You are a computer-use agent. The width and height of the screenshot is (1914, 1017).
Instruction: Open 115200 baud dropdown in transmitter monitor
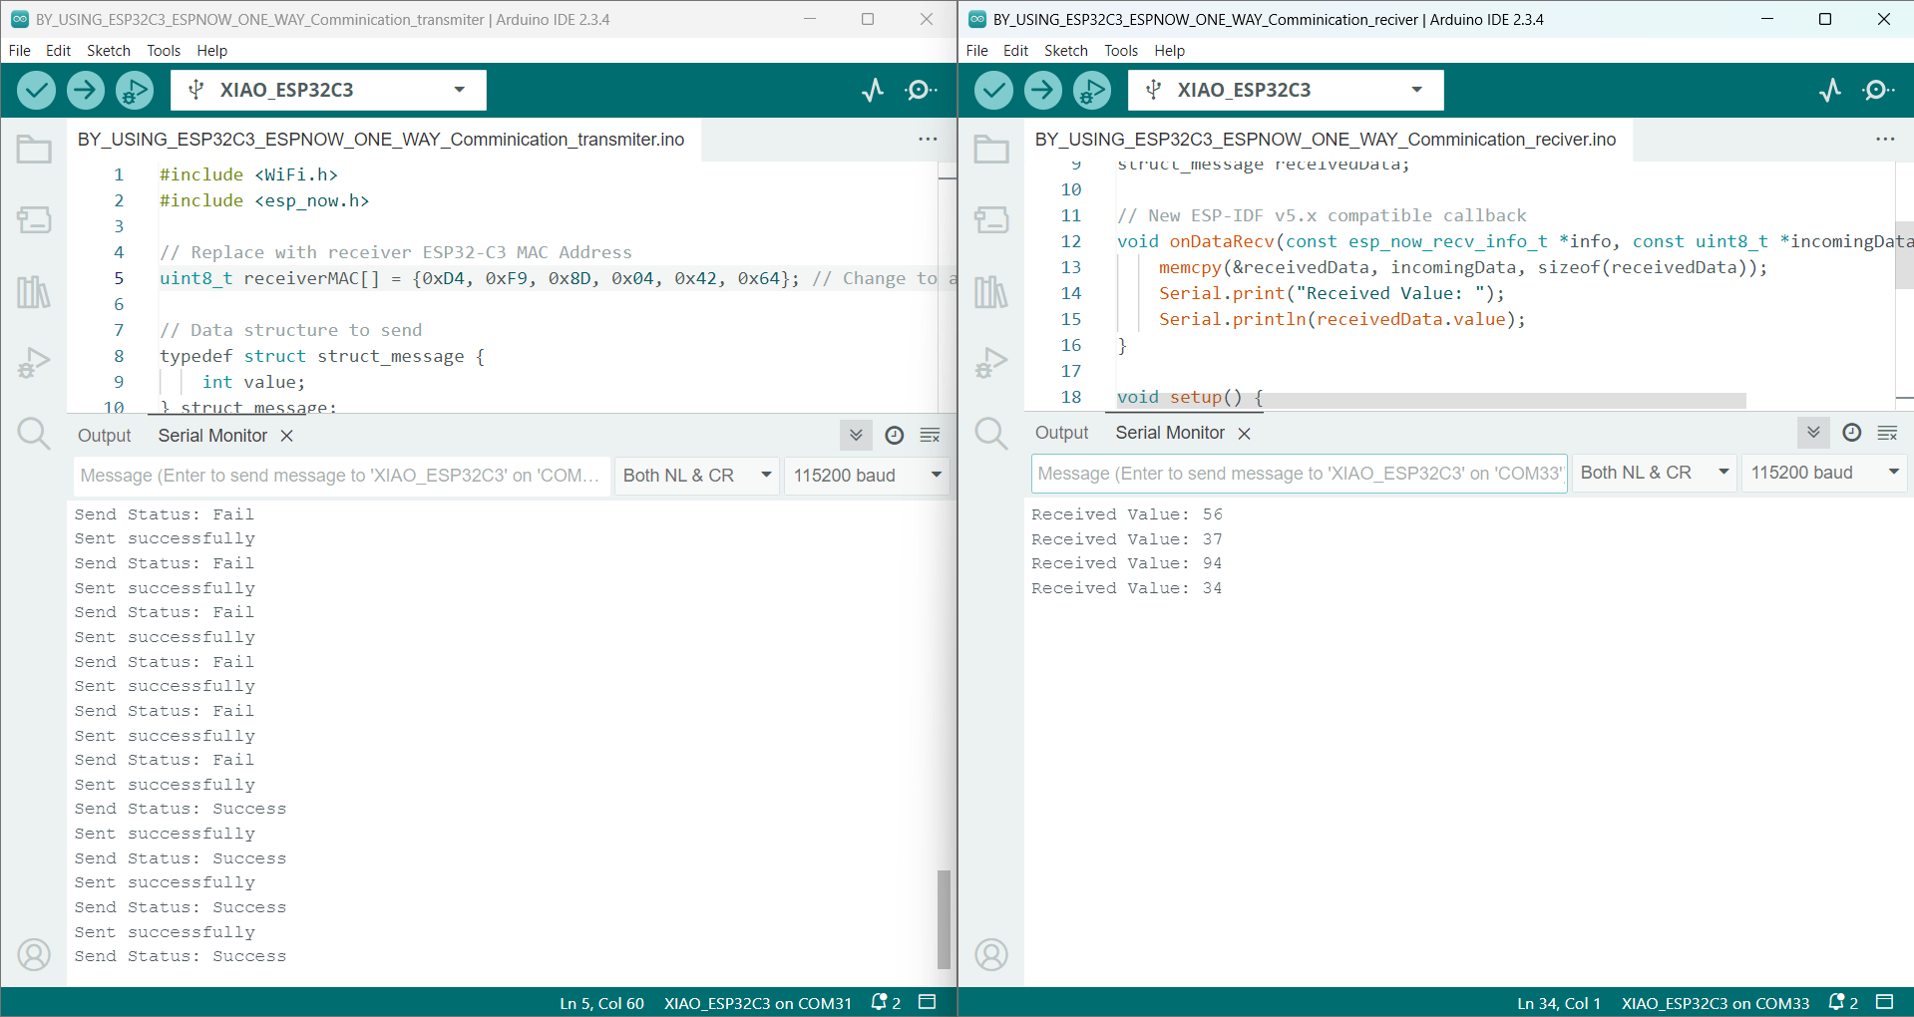click(x=867, y=476)
